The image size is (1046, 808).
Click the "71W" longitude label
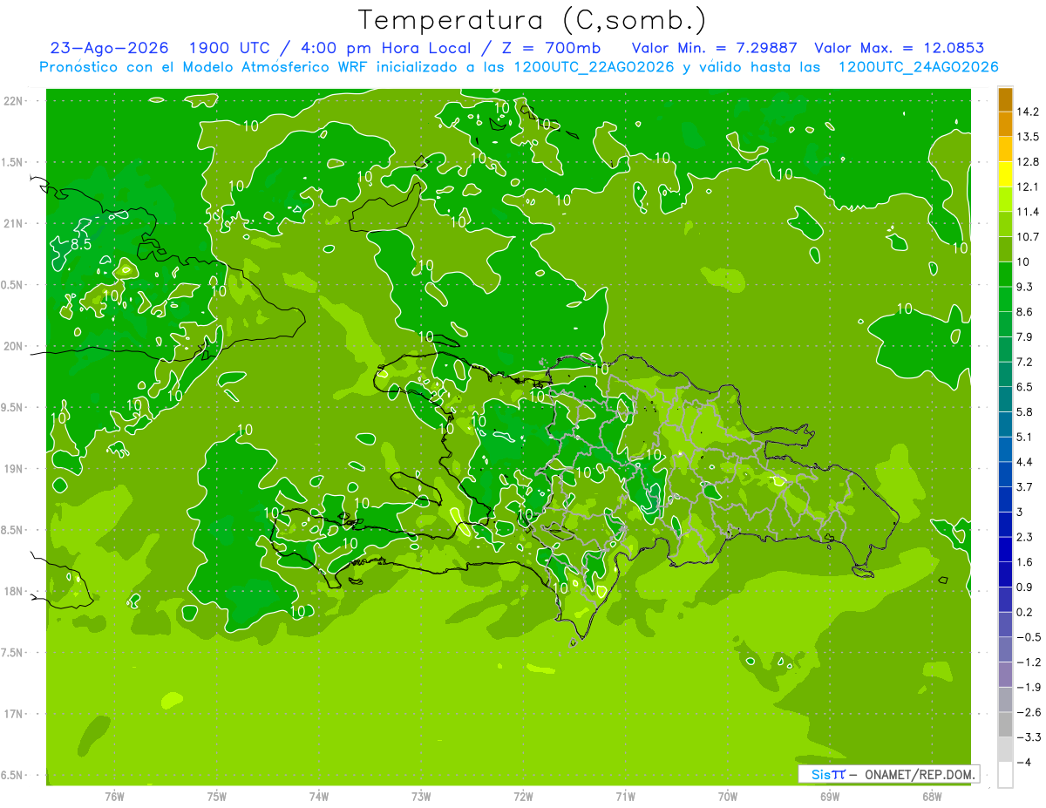tap(625, 797)
